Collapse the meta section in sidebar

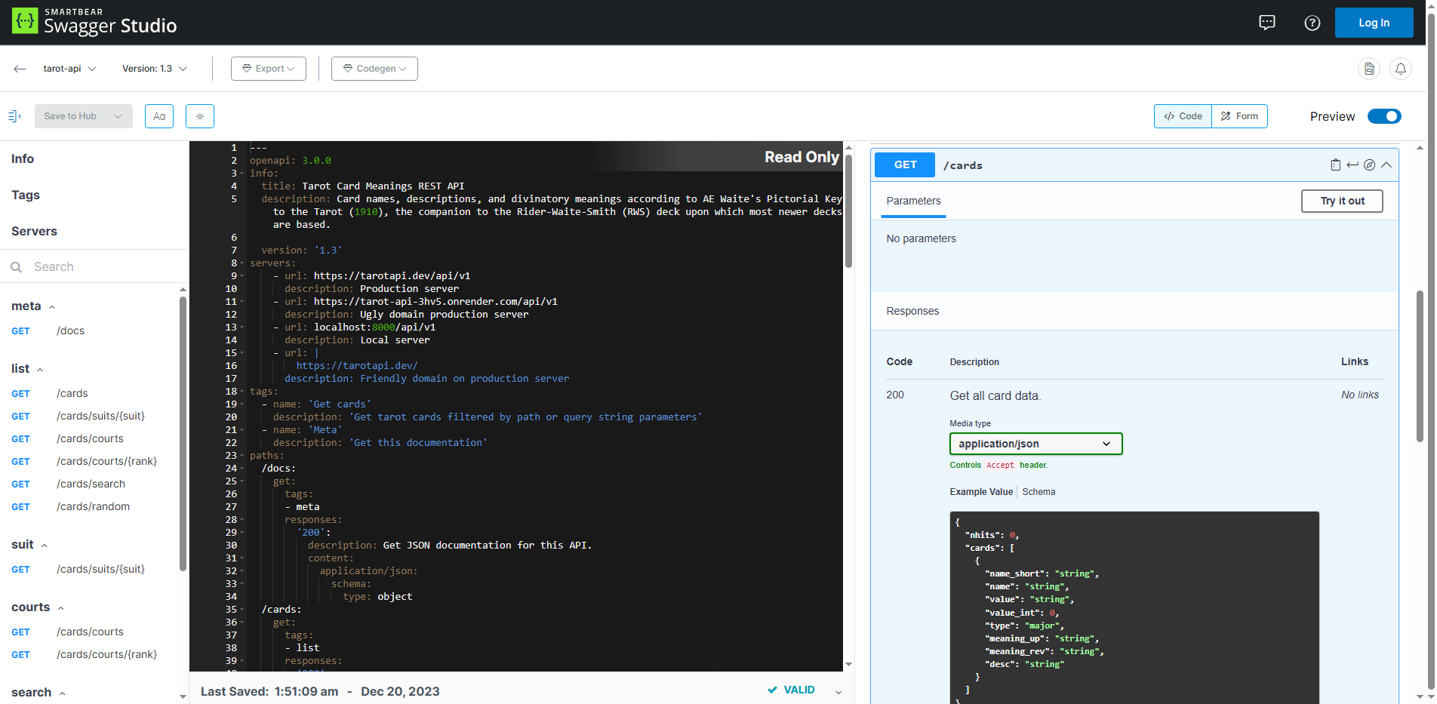tap(52, 307)
